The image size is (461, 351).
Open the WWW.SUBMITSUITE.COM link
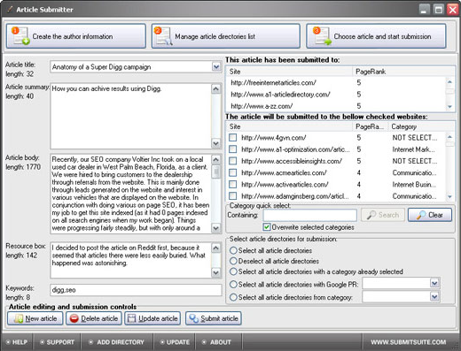409,342
